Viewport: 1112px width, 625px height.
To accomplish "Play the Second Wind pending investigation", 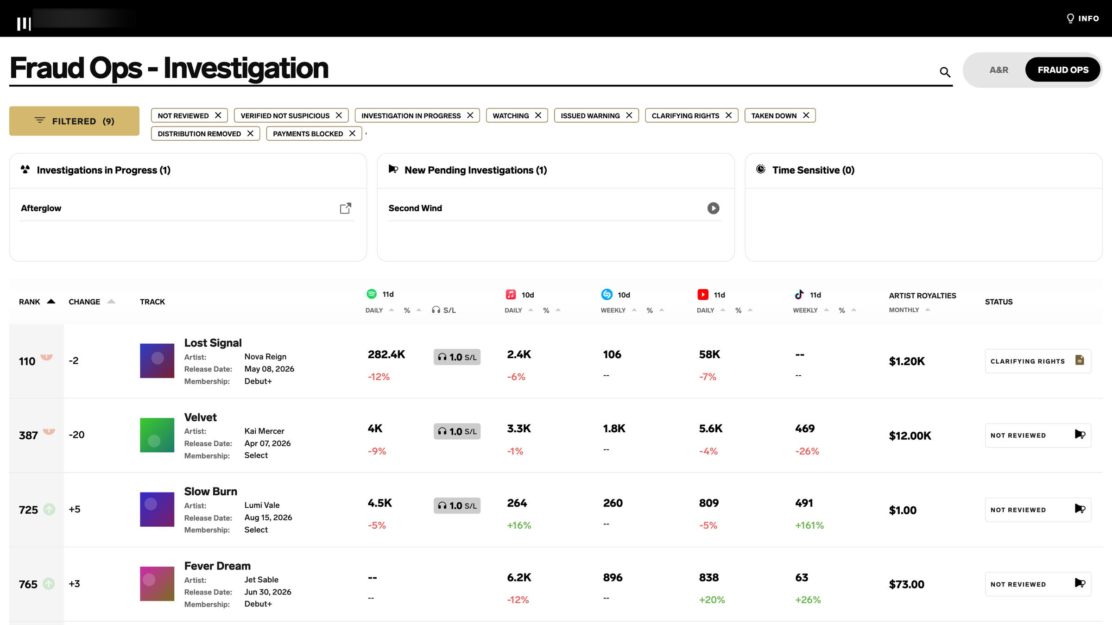I will pyautogui.click(x=713, y=208).
